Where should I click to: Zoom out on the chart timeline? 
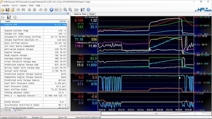click(x=70, y=10)
